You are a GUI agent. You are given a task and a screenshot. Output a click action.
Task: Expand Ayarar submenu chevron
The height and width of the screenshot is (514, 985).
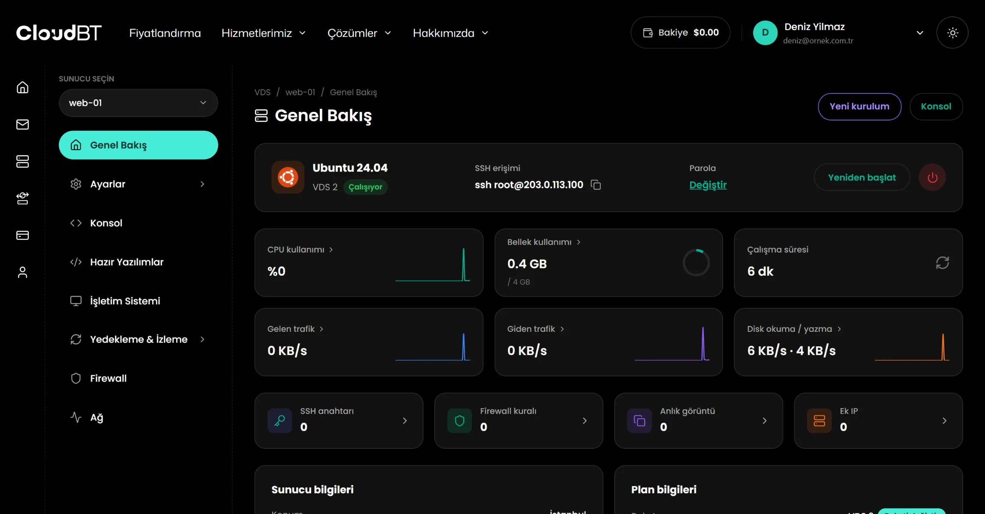pyautogui.click(x=202, y=184)
